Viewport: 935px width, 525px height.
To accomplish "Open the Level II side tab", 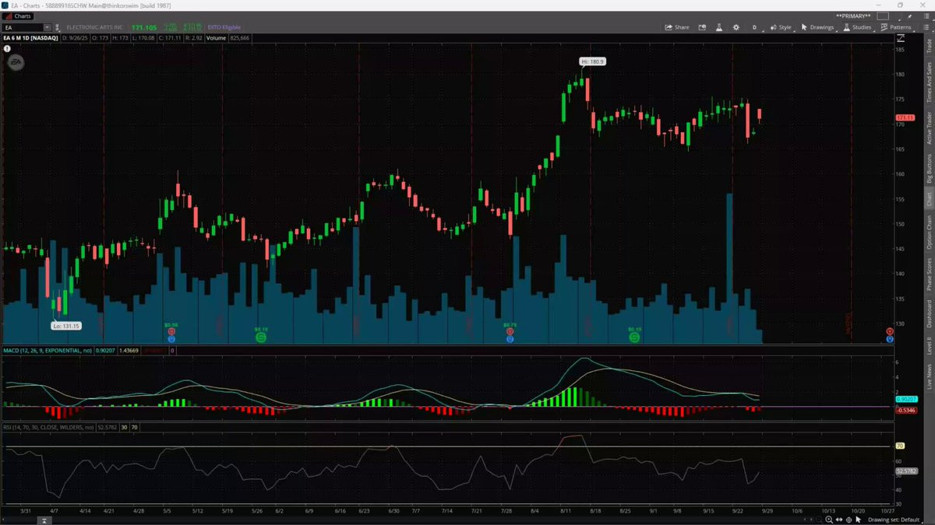I will [928, 345].
